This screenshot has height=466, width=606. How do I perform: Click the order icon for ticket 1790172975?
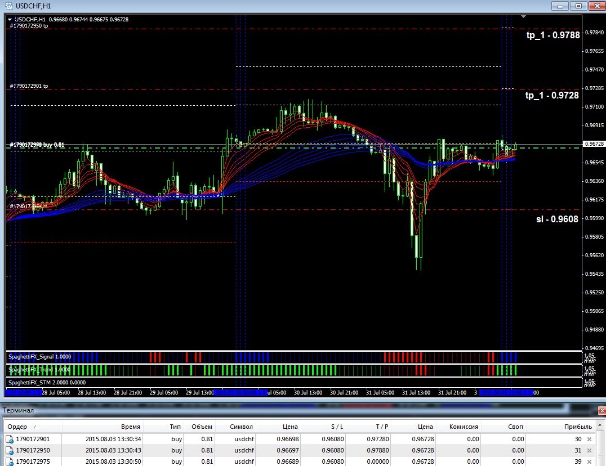[x=10, y=461]
